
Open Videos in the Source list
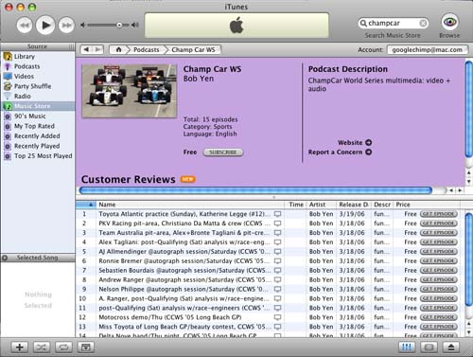(x=38, y=76)
